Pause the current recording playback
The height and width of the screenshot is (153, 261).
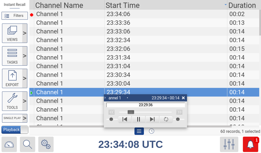pyautogui.click(x=139, y=119)
